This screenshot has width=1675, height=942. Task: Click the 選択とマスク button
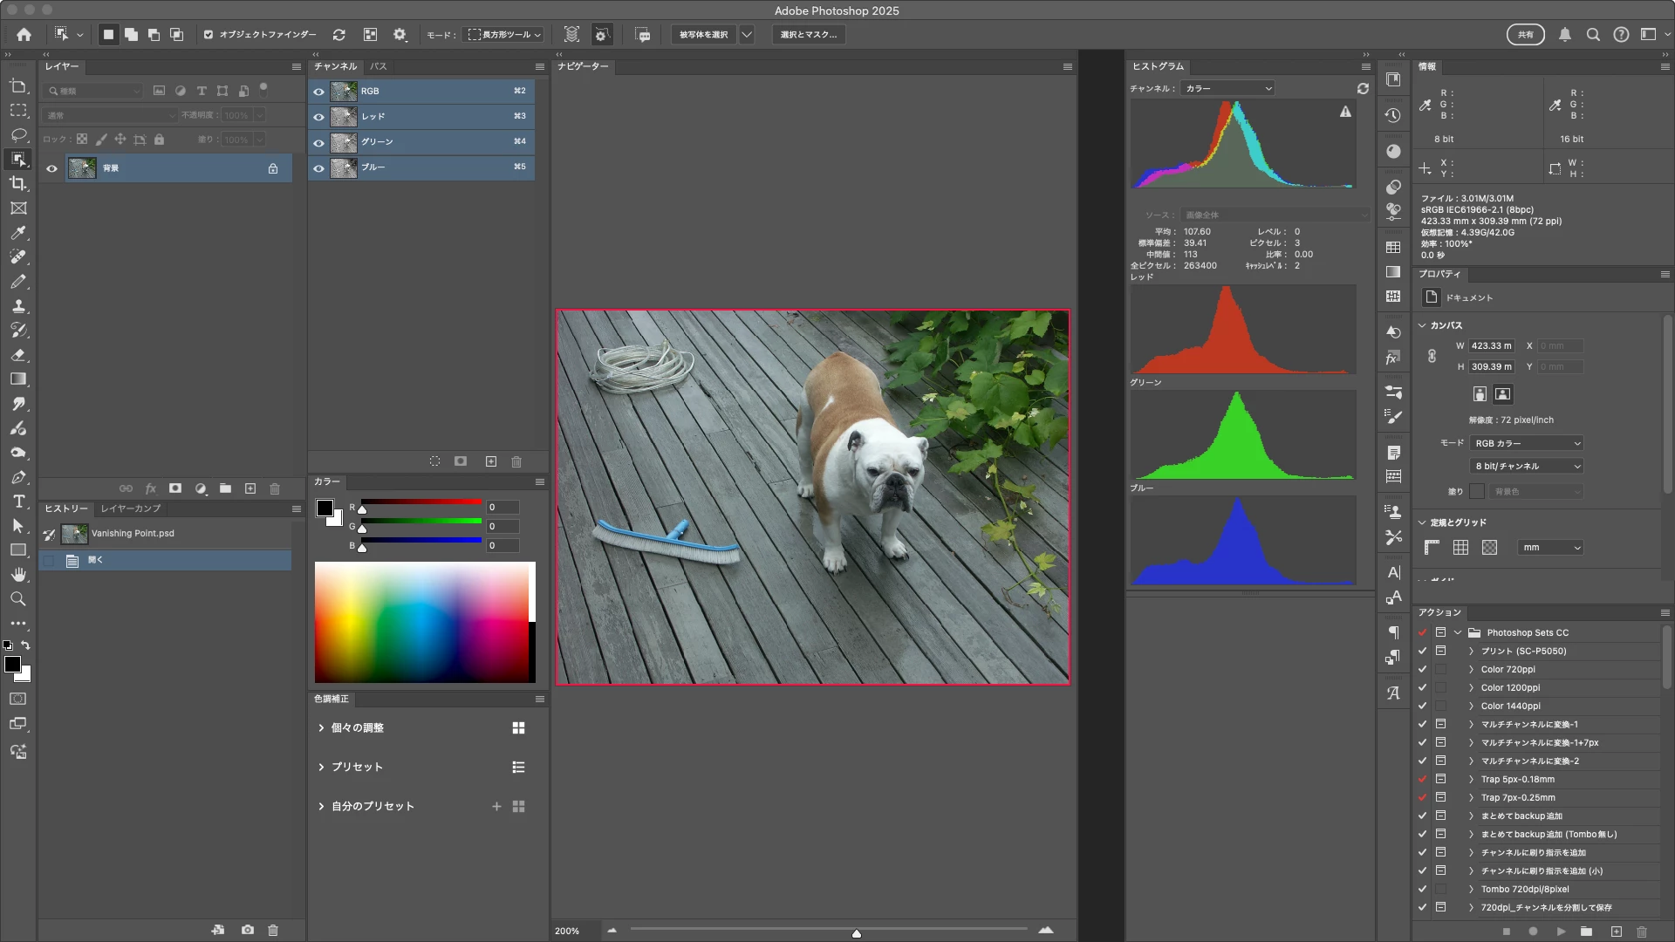808,35
